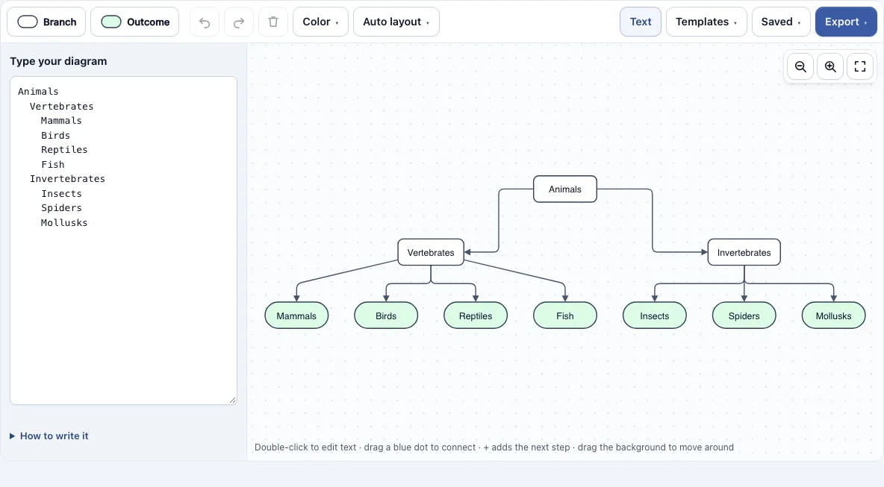
Task: Select the Insects outcome node
Action: click(x=655, y=316)
